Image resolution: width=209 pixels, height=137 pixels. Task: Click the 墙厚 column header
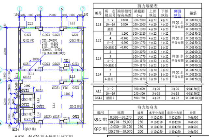tap(140, 113)
